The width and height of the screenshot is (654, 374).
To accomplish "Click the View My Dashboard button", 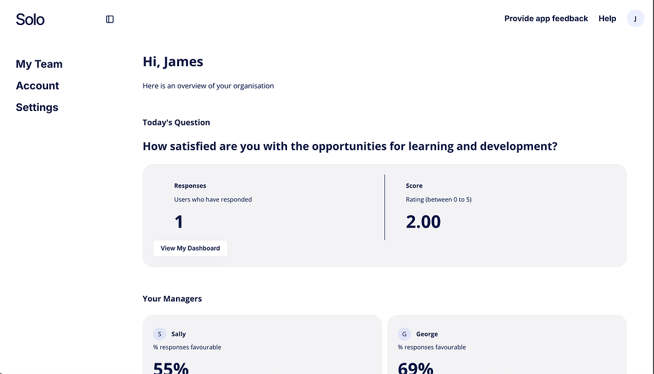I will [190, 248].
